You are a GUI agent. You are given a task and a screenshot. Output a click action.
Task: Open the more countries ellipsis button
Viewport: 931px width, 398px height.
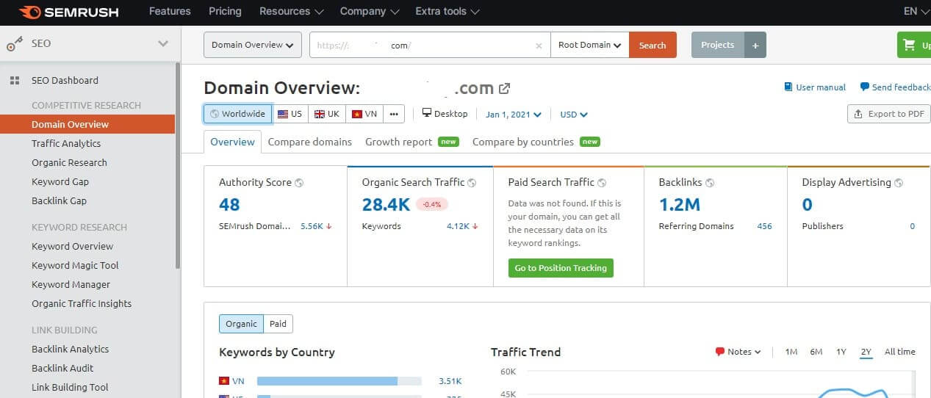click(x=394, y=115)
